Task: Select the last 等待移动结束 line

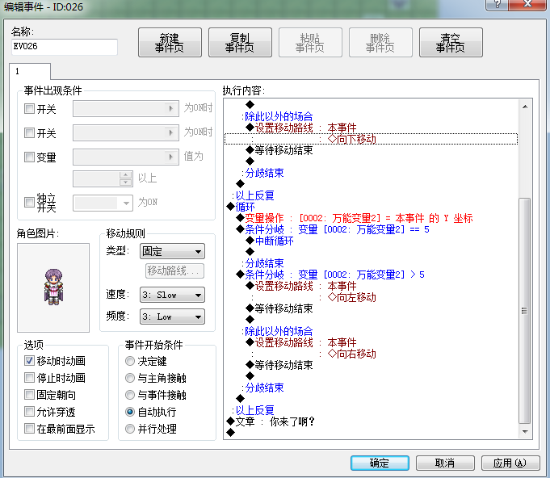Action: (371, 365)
